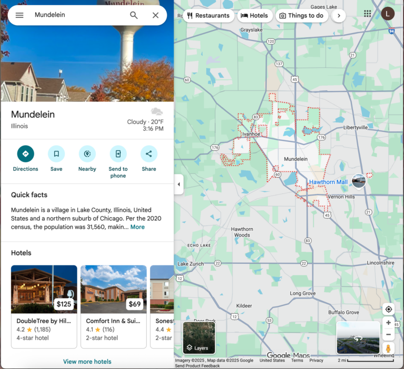Image resolution: width=404 pixels, height=369 pixels.
Task: Get Directions to Mundelein
Action: click(x=25, y=154)
